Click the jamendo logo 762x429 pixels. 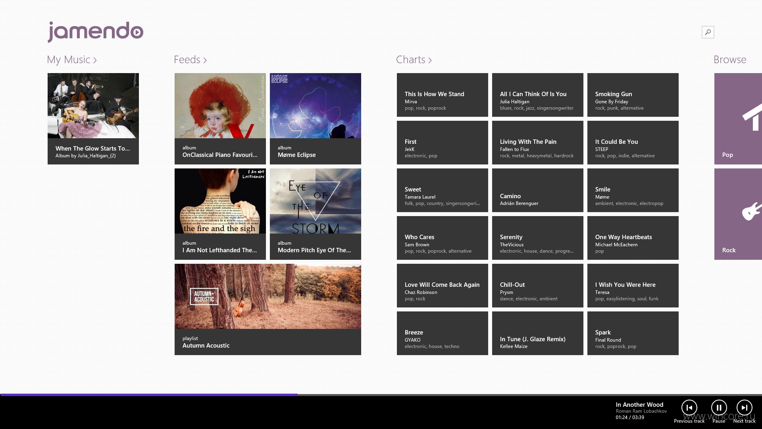point(95,32)
